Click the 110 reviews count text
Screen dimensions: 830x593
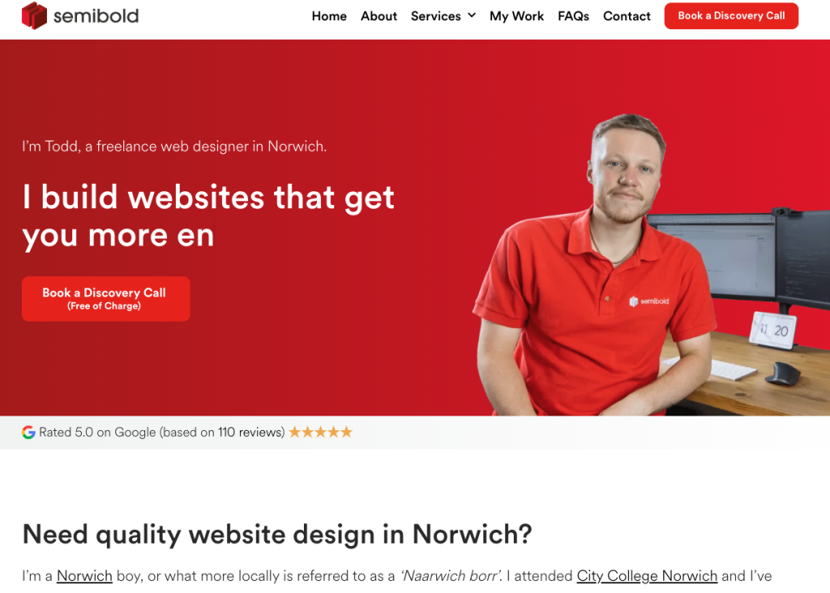click(x=250, y=432)
